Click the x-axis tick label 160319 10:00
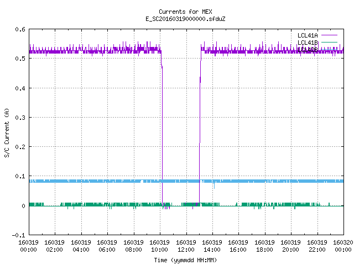Viewport: 354px width, 265px height. 160,246
